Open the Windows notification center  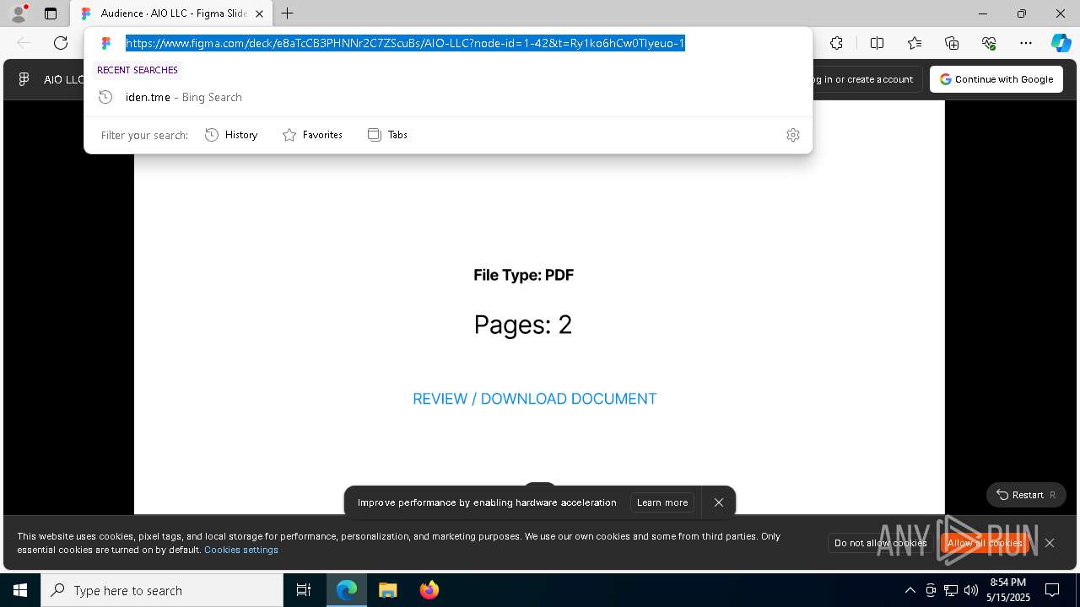click(1053, 590)
